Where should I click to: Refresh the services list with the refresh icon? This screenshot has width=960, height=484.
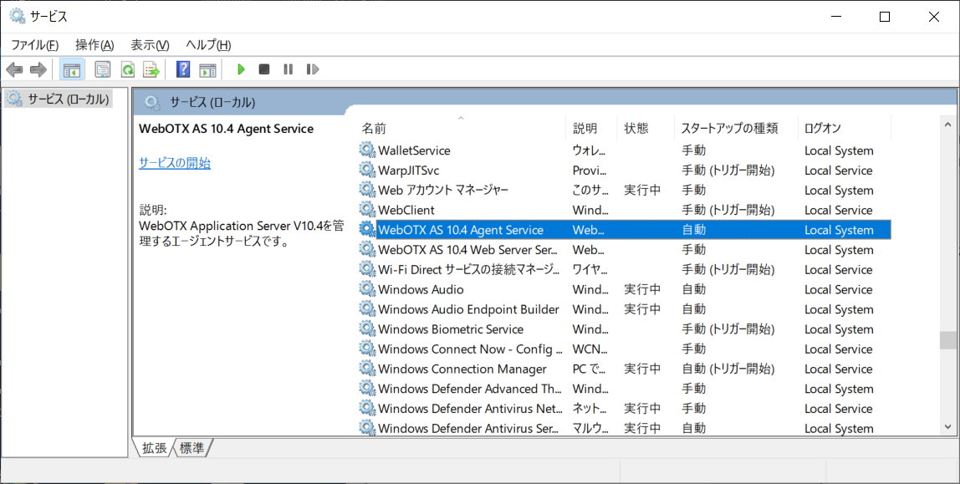[x=127, y=69]
